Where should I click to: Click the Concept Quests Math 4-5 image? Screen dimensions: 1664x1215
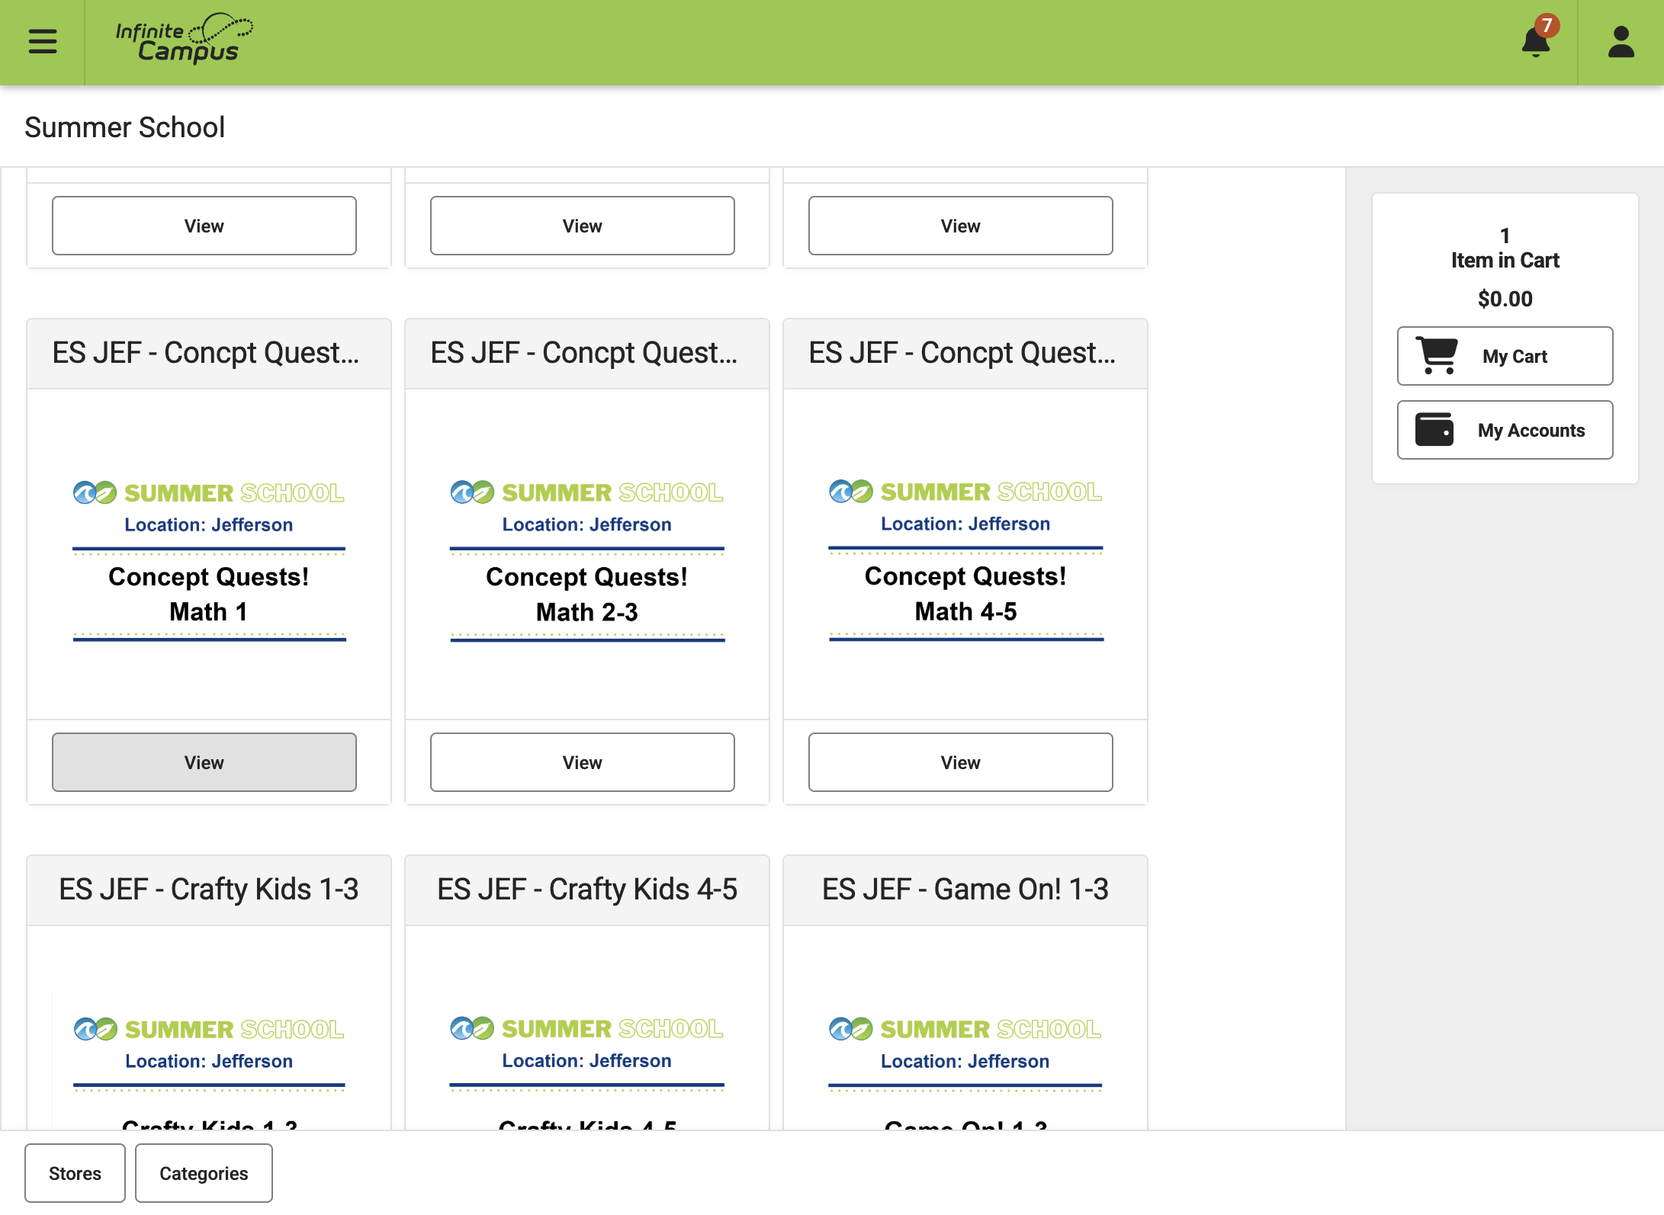click(x=965, y=560)
